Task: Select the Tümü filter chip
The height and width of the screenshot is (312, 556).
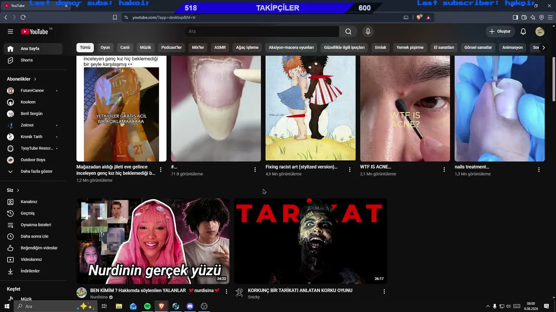Action: coord(85,48)
